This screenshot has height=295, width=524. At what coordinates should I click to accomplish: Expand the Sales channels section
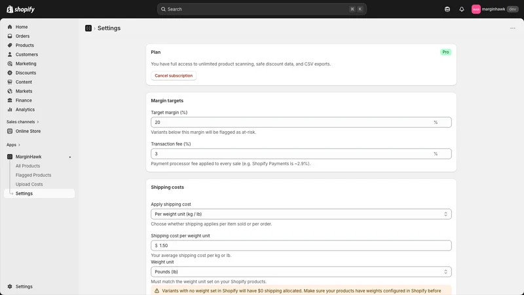point(23,122)
